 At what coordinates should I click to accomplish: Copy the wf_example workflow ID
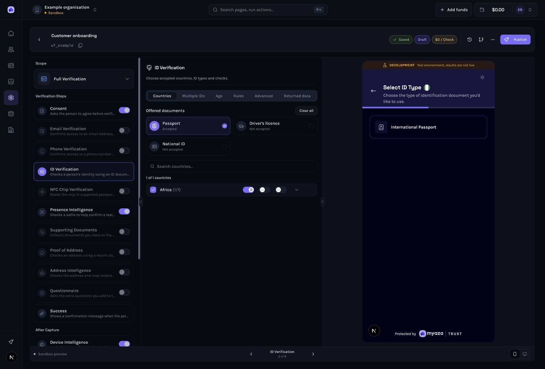tap(80, 45)
